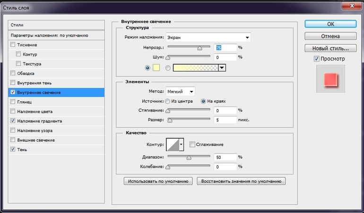
Task: Select the gradient fill radio button
Action: coord(168,68)
